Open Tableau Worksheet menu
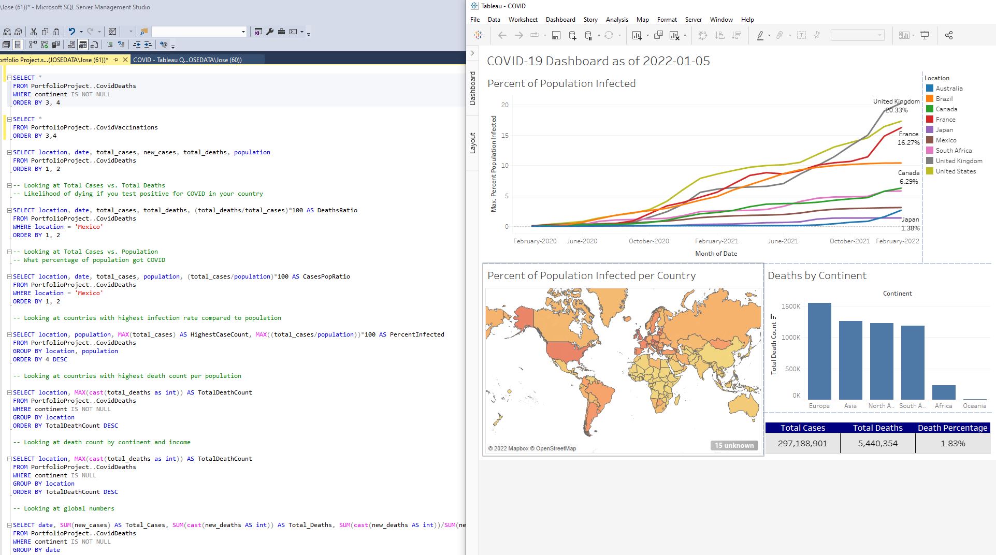 point(523,20)
